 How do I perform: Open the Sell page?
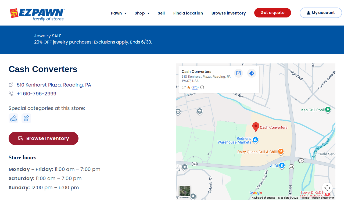pyautogui.click(x=161, y=13)
